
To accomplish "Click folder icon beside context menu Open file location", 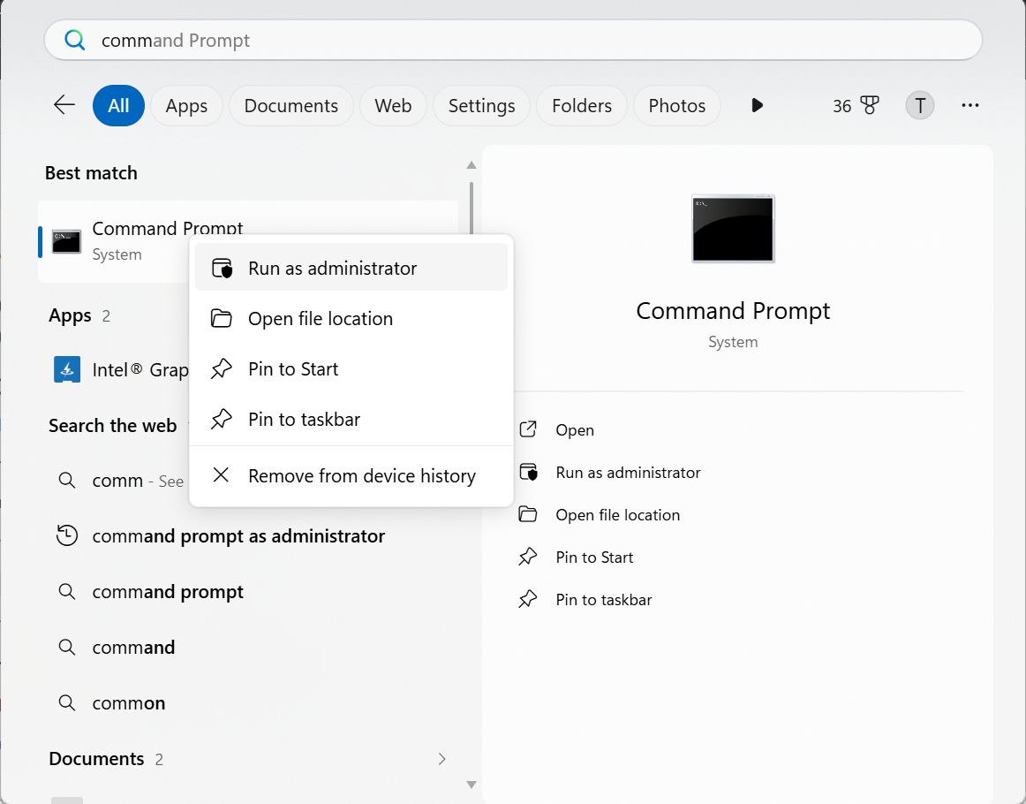I will (x=221, y=319).
